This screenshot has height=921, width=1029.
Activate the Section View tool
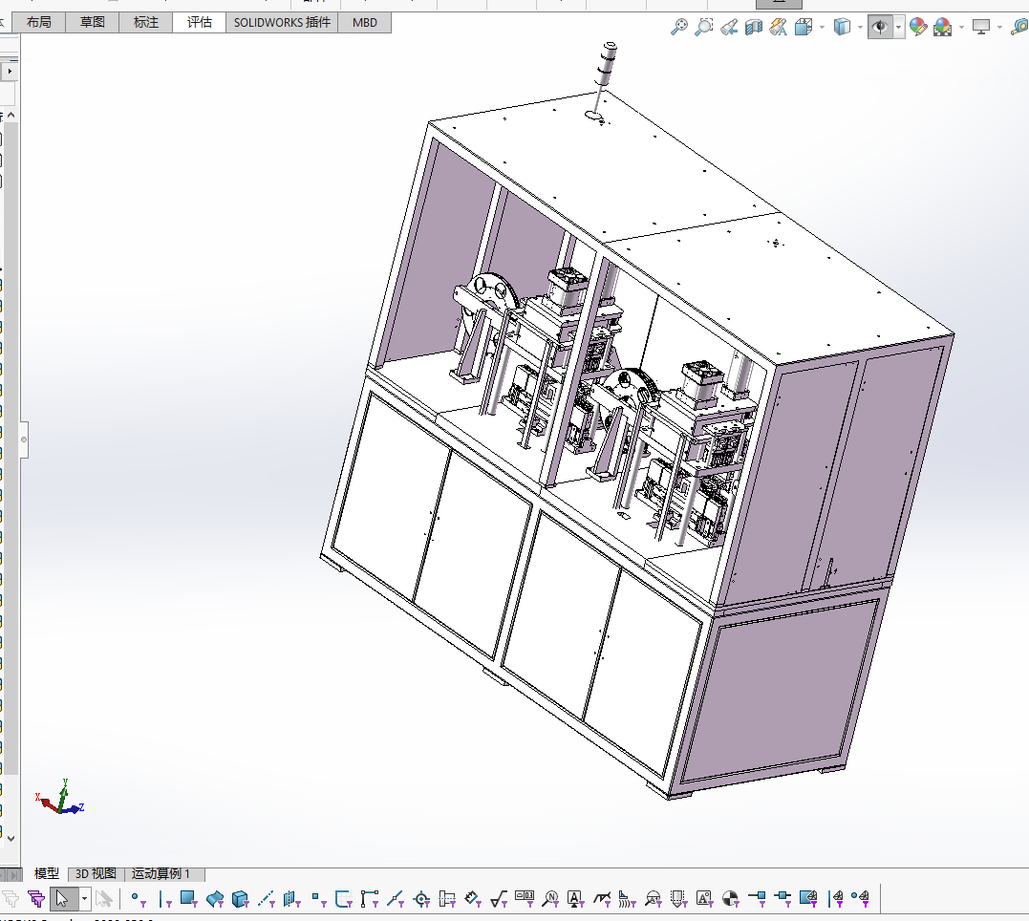[754, 27]
